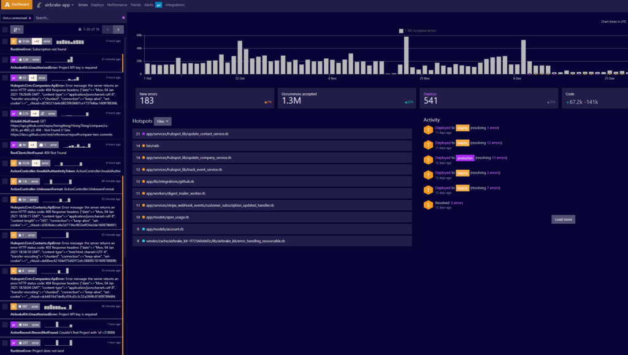Click the purple dot beside update_contact_service.rb
This screenshot has width=628, height=355.
point(144,134)
